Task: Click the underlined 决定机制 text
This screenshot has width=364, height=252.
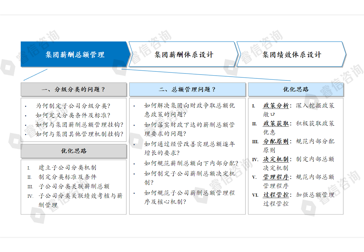Action: click(276, 159)
